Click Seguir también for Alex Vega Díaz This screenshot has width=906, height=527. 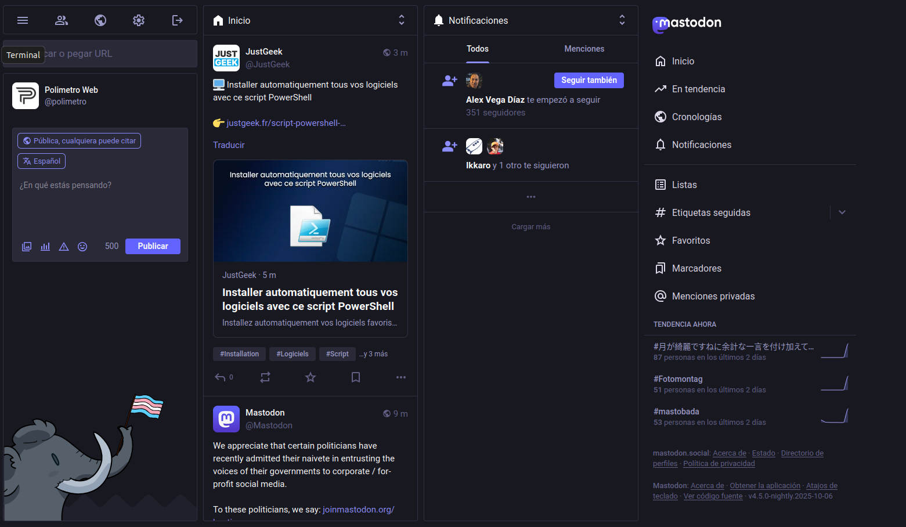click(589, 80)
